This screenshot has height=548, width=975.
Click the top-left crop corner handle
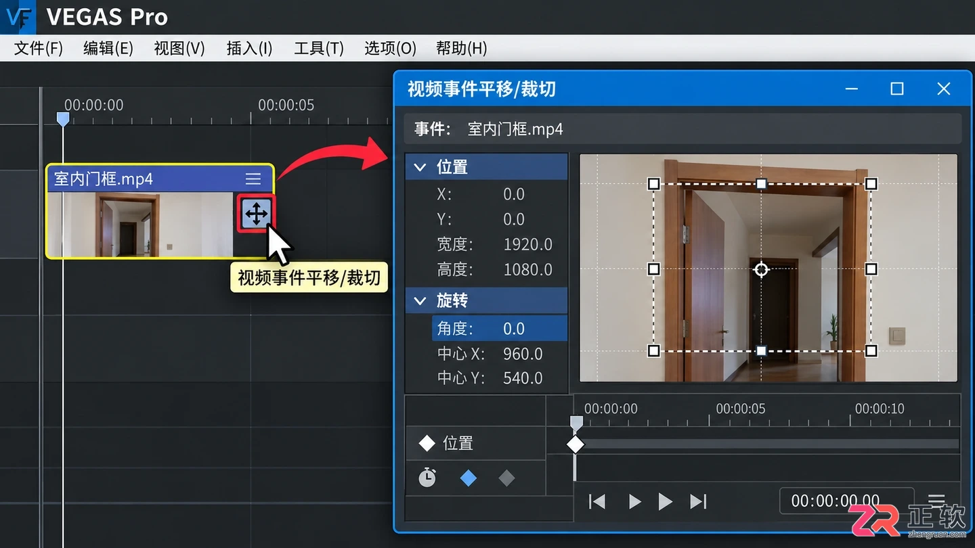pos(653,184)
